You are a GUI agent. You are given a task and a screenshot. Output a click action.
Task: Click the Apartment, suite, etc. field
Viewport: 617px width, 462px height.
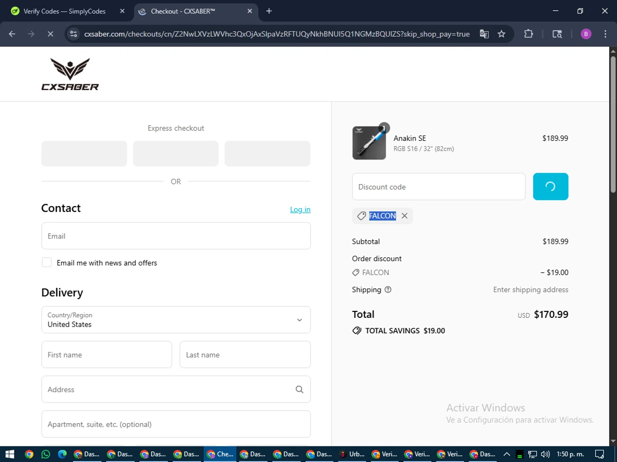coord(176,424)
